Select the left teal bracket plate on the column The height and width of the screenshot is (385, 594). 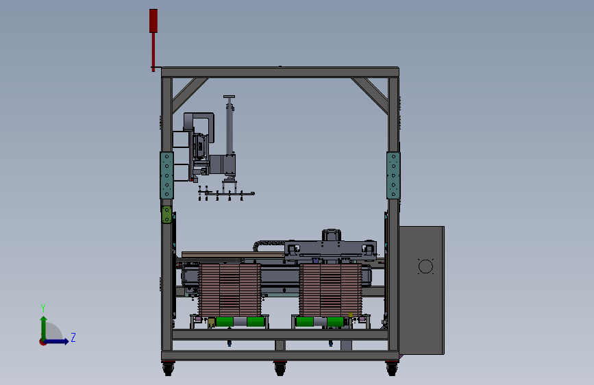click(166, 175)
